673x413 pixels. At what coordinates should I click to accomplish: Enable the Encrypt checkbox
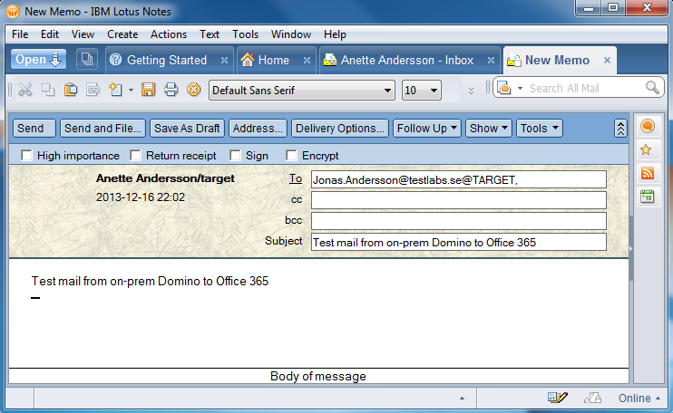[291, 155]
